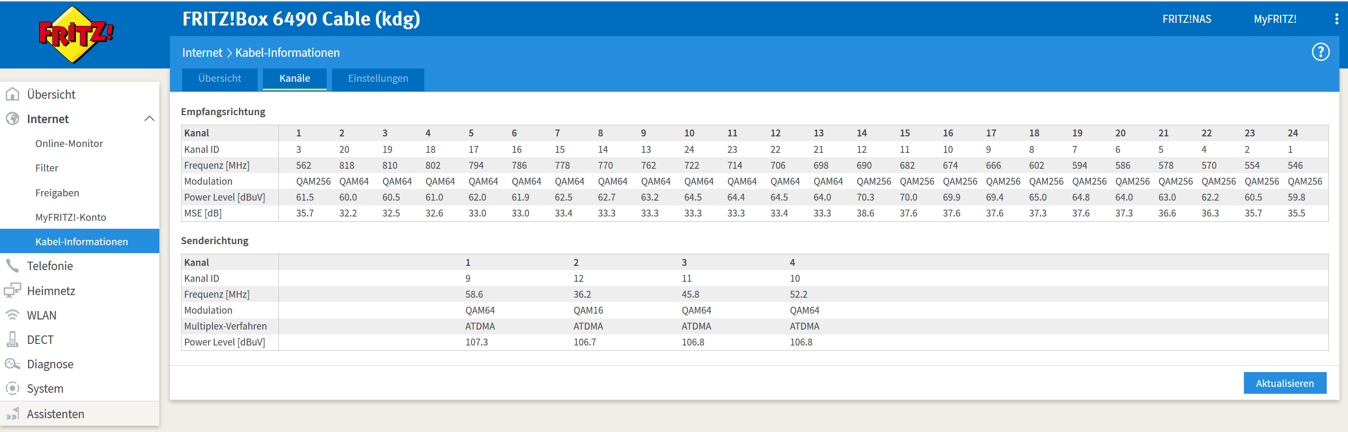Click frequency value 818
Screen dimensions: 1348x432
click(x=346, y=165)
